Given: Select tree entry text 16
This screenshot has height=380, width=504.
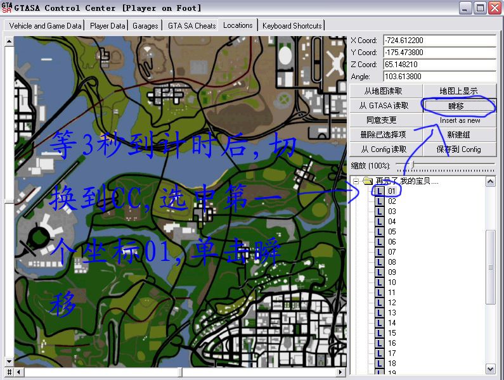Looking at the screenshot, I should point(392,343).
